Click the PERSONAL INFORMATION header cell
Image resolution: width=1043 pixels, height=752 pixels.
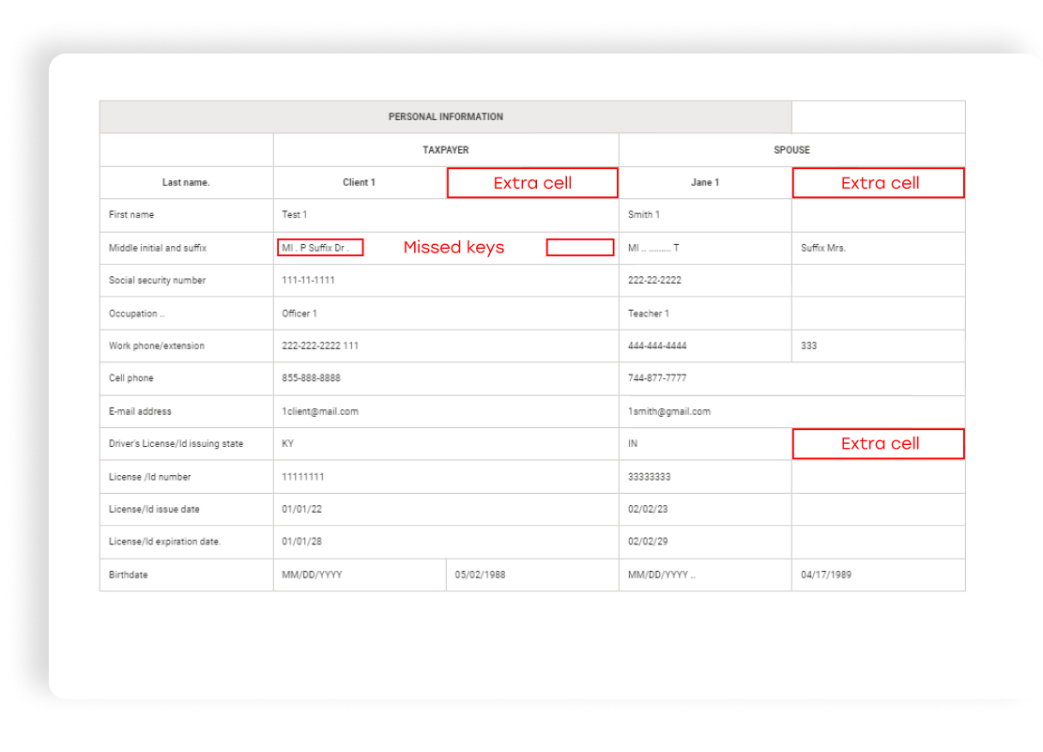[x=446, y=116]
